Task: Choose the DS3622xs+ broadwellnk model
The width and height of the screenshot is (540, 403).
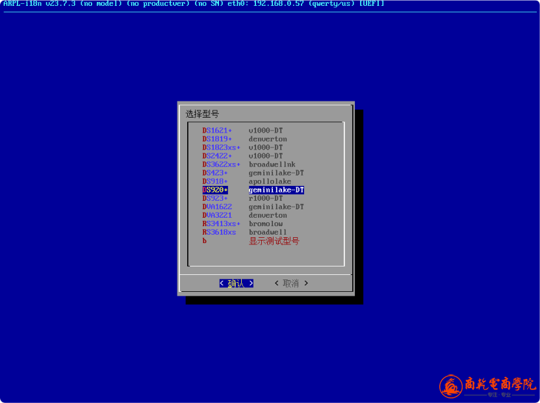Action: (x=249, y=164)
